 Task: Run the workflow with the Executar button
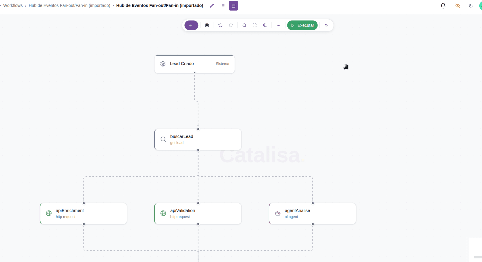[302, 25]
